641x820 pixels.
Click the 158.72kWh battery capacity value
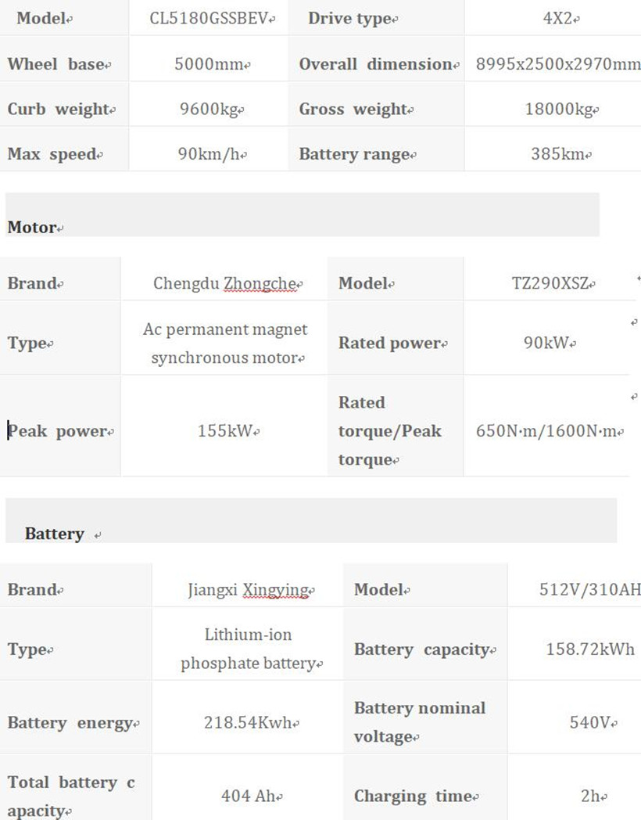pos(589,649)
